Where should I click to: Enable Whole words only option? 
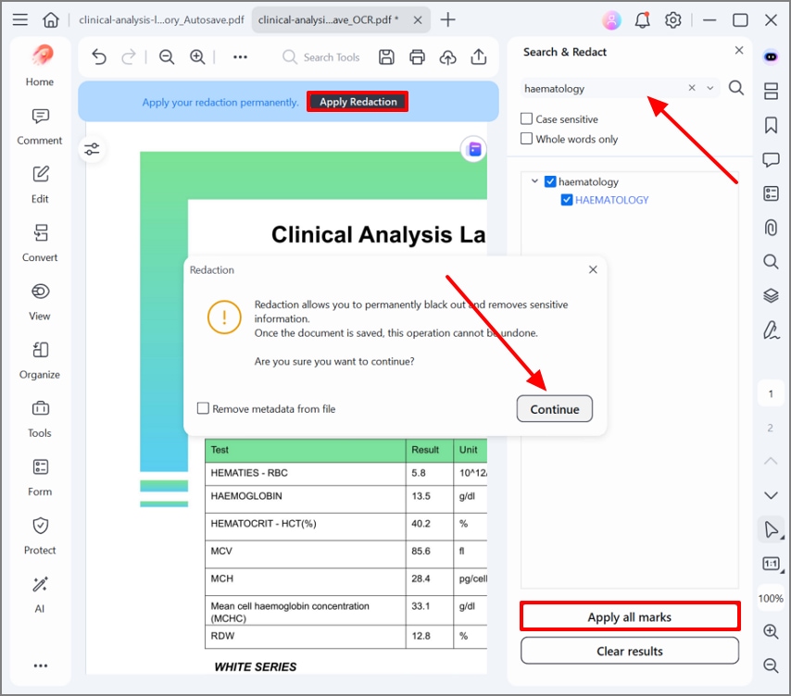(526, 138)
